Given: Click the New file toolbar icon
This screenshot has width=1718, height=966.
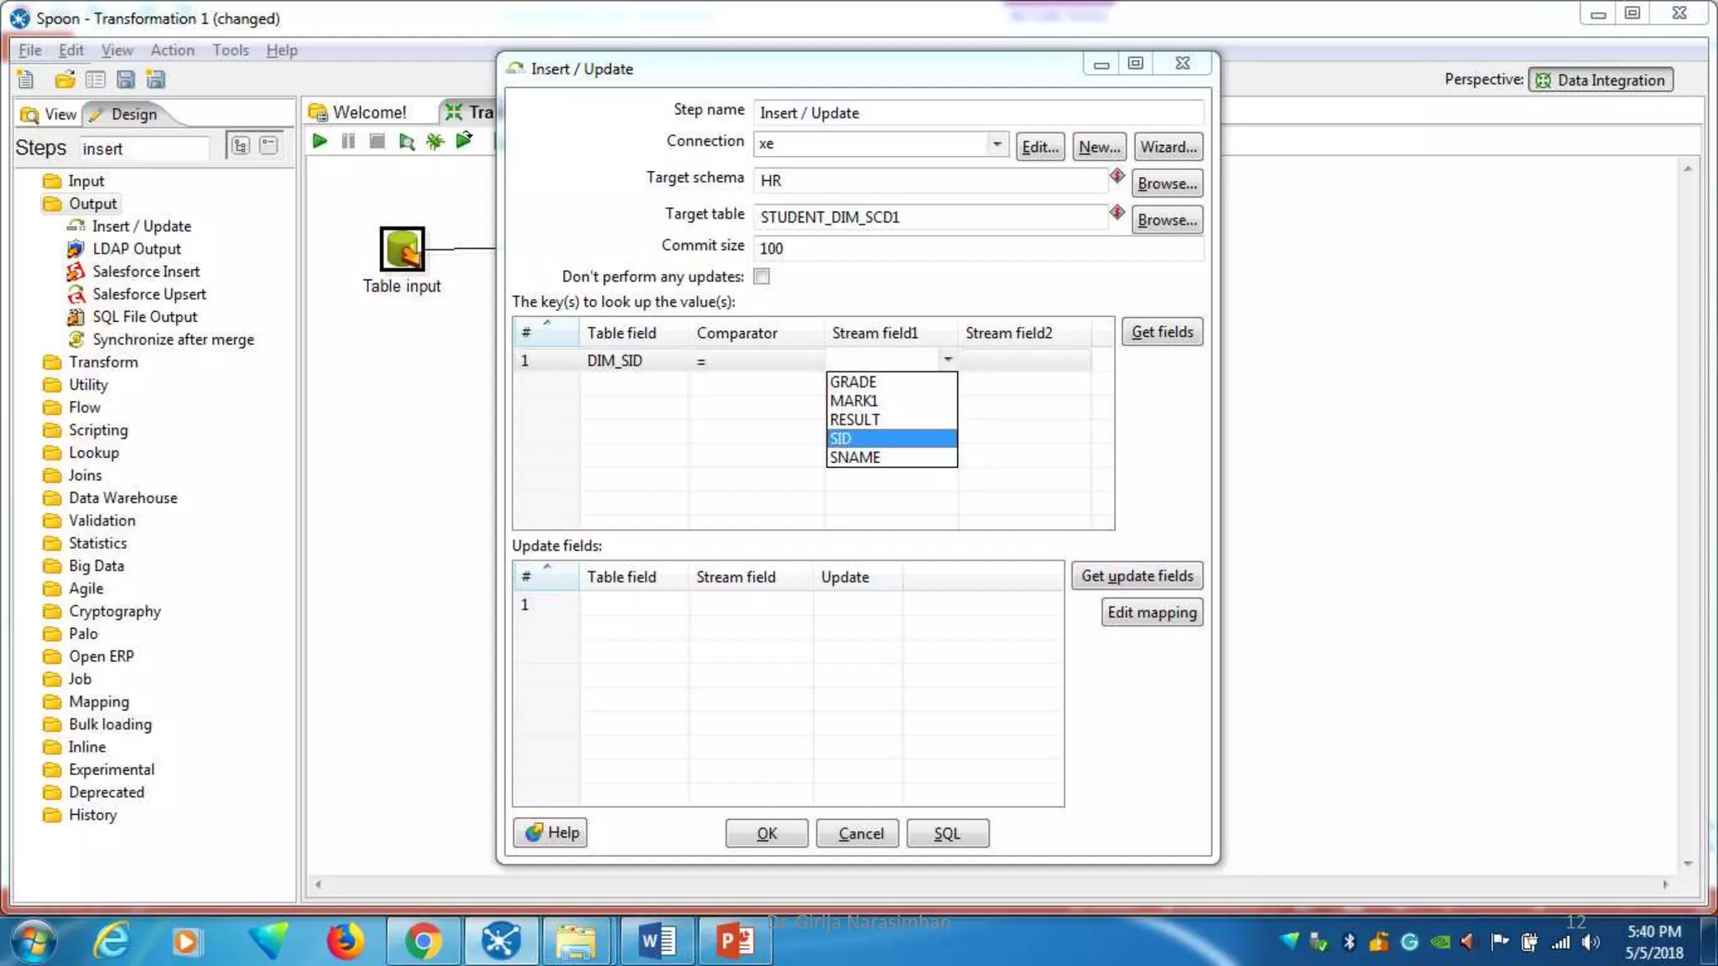Looking at the screenshot, I should [25, 80].
